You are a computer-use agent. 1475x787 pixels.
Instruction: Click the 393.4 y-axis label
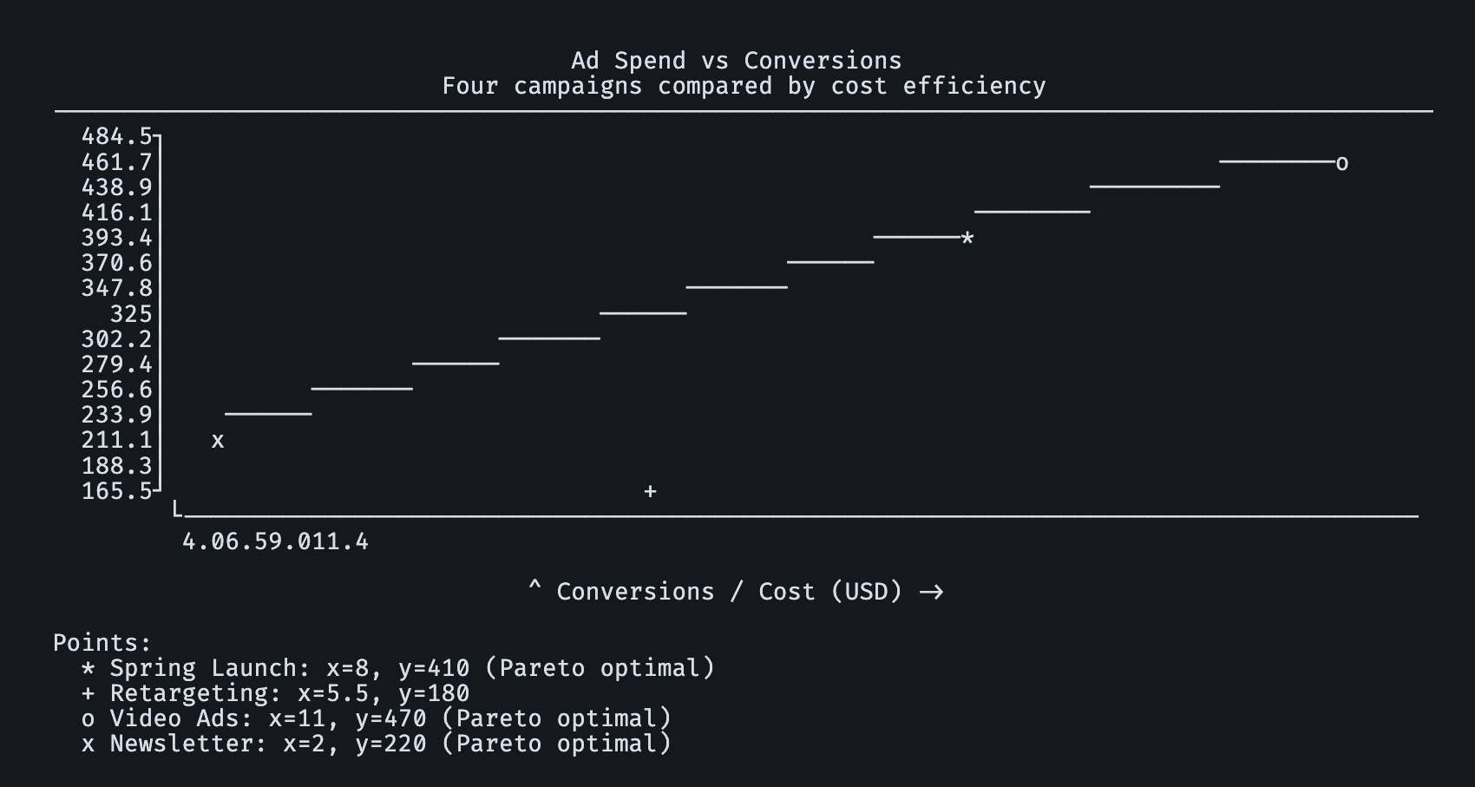click(116, 238)
